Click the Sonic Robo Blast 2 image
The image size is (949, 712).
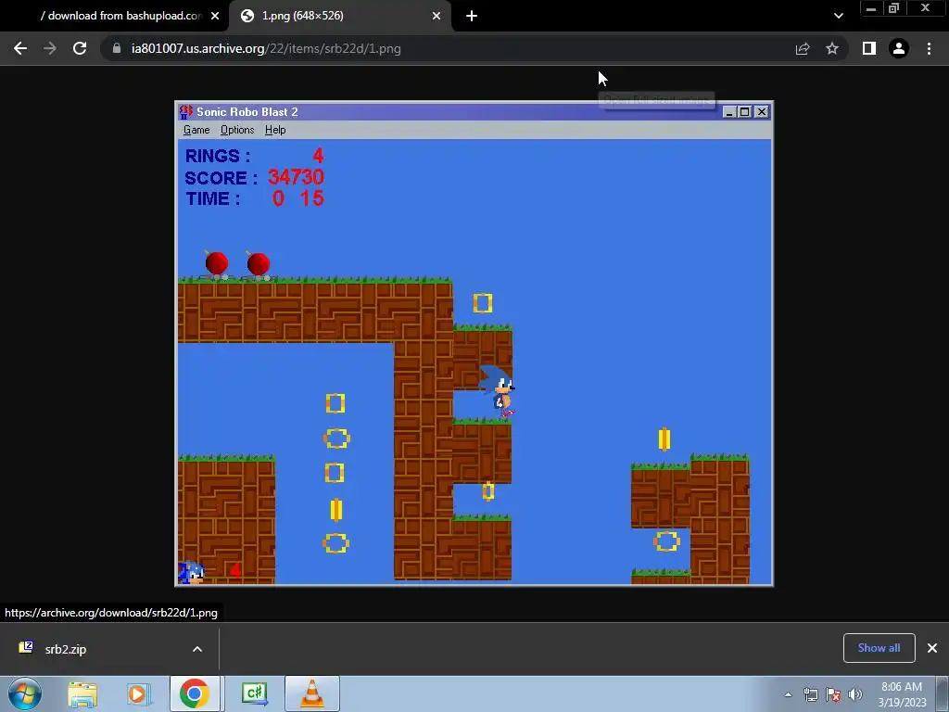(x=474, y=343)
